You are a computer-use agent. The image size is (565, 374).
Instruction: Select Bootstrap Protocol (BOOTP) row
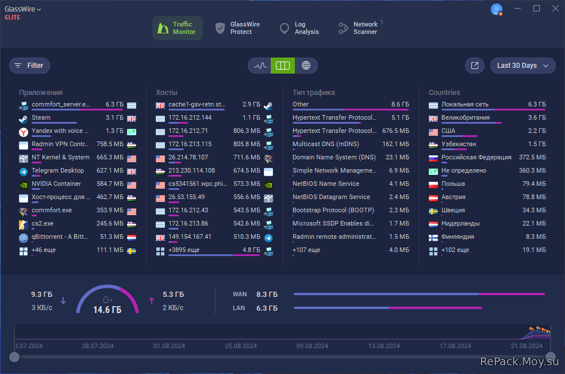click(x=351, y=211)
